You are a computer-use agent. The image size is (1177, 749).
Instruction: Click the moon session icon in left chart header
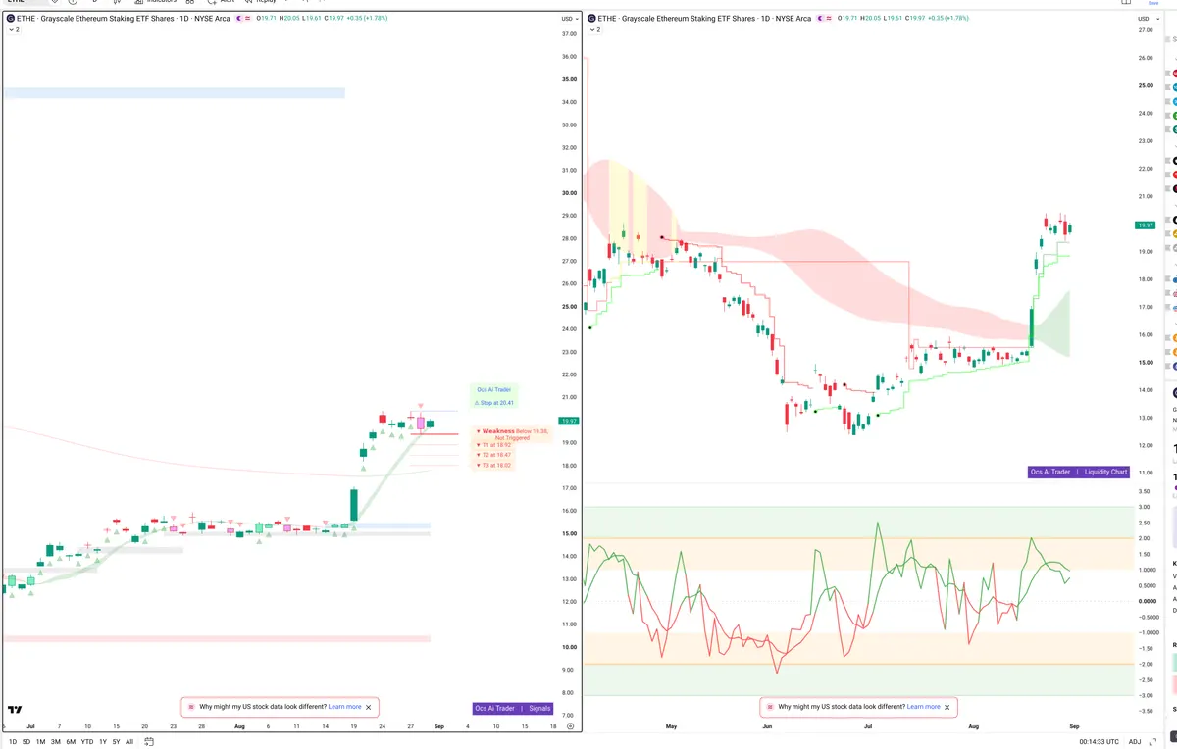(x=239, y=19)
